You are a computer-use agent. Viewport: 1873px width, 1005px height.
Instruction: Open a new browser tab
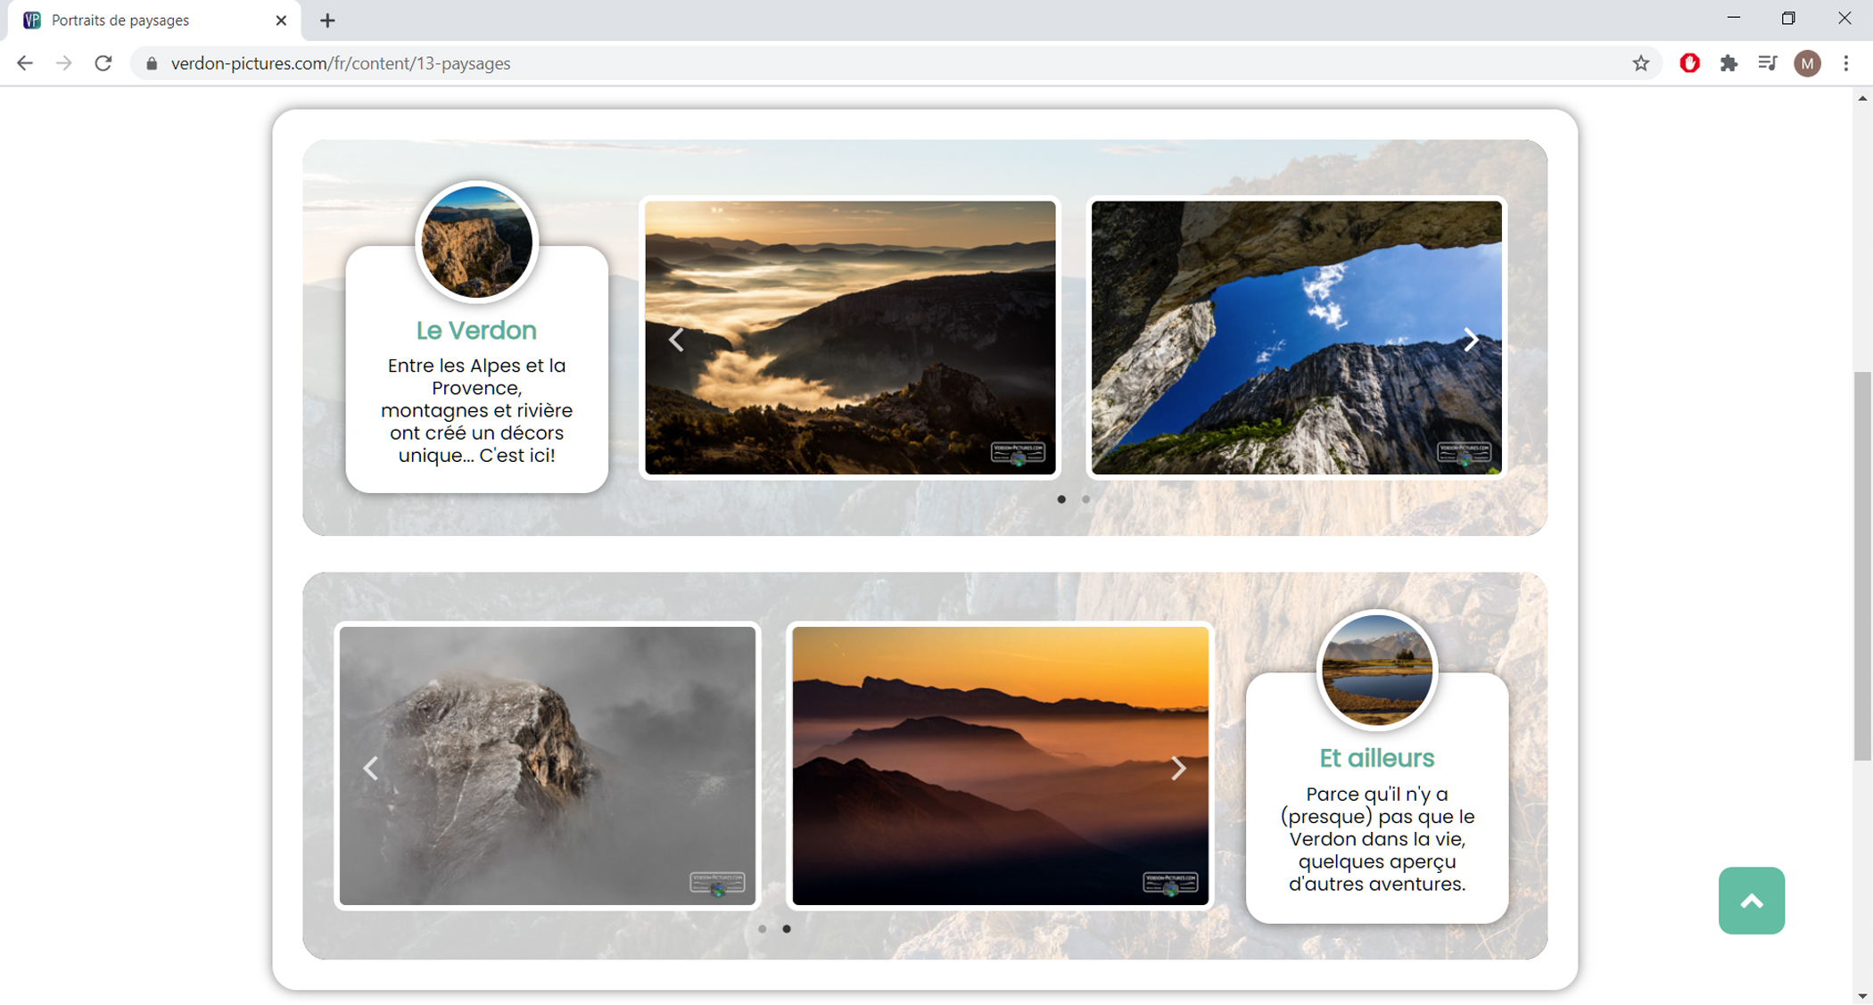[x=327, y=21]
